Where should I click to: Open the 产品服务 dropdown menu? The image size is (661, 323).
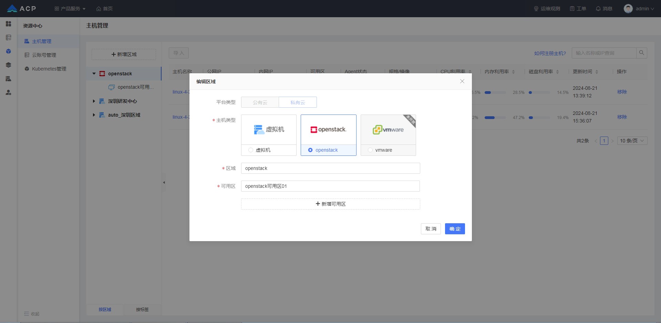(x=70, y=9)
